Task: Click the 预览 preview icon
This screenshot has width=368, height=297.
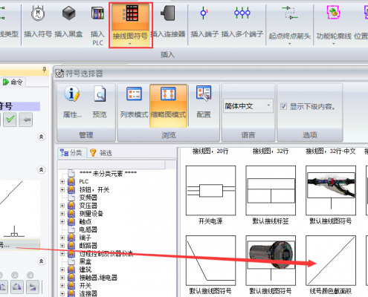Action: (100, 94)
